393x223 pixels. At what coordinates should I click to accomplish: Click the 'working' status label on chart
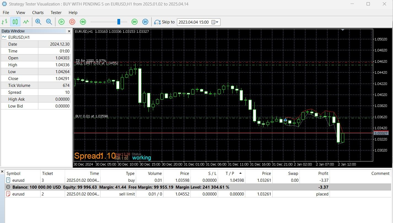click(142, 158)
